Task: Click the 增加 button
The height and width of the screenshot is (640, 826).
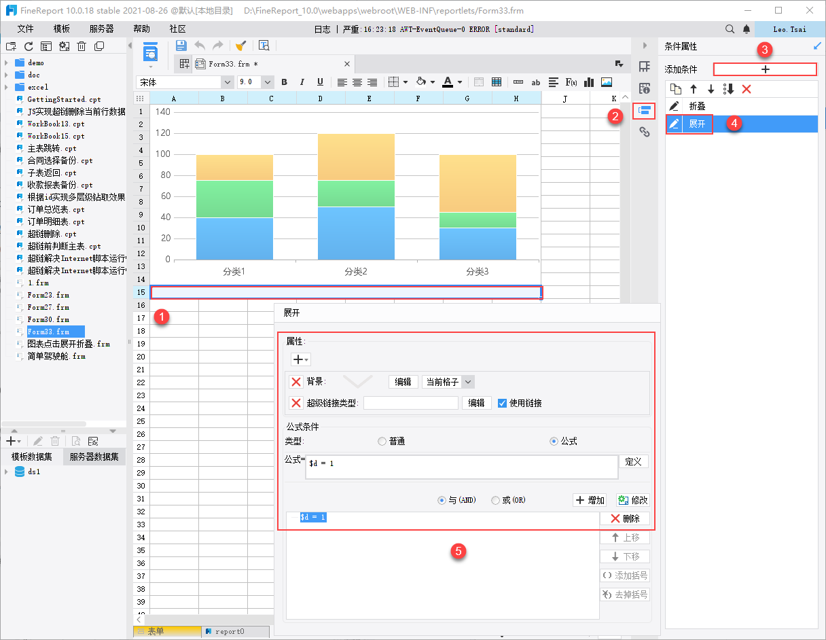Action: point(590,500)
